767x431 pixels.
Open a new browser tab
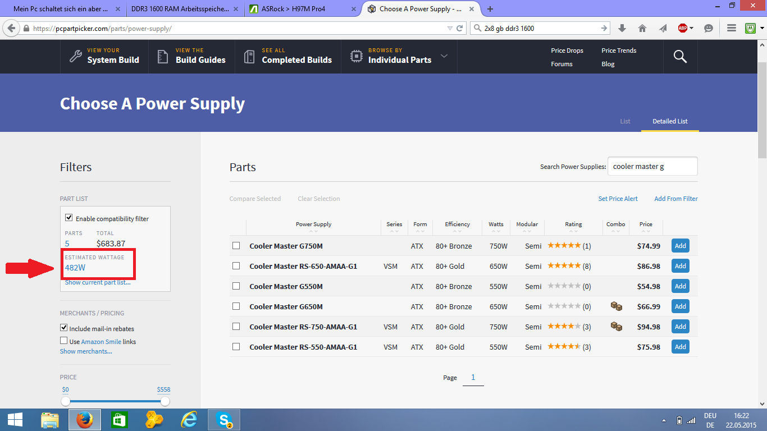(490, 9)
